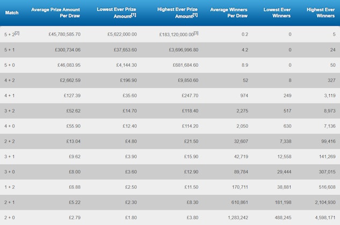The width and height of the screenshot is (340, 225).
Task: Select the 2,104,930 highest winners cell
Action: pos(325,202)
